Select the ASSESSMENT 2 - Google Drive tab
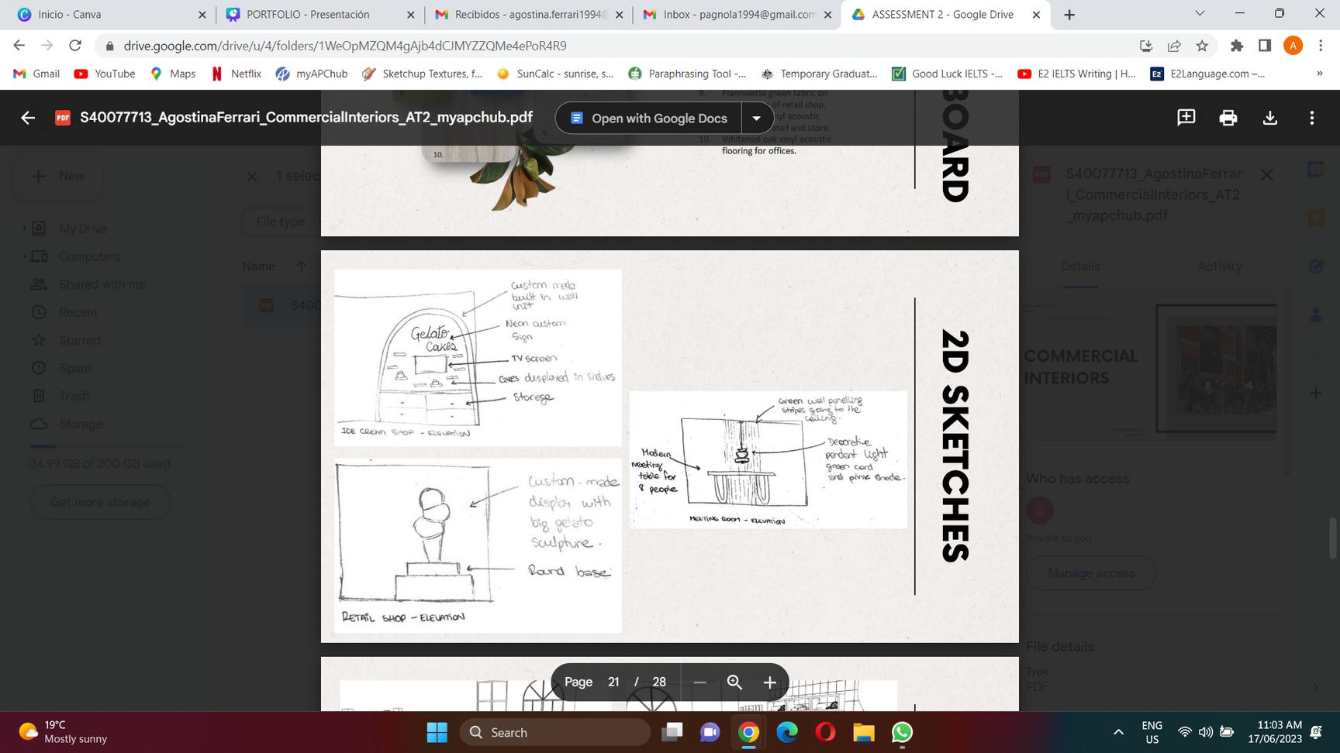1340x753 pixels. coord(945,15)
